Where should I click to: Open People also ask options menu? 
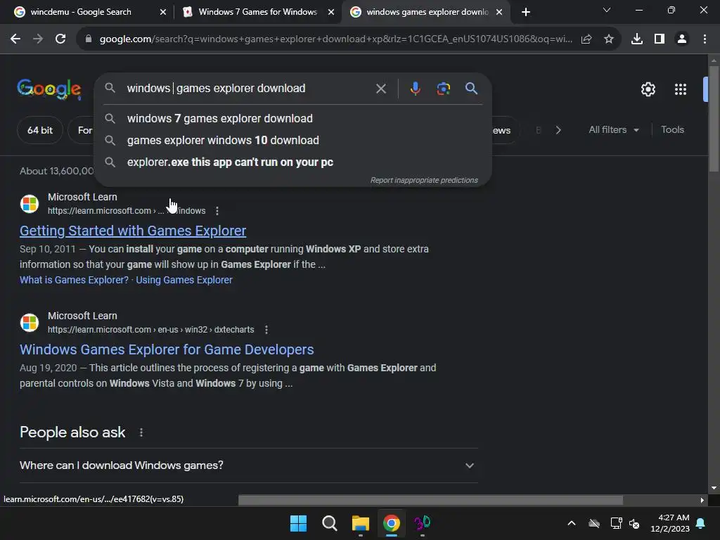coord(141,432)
